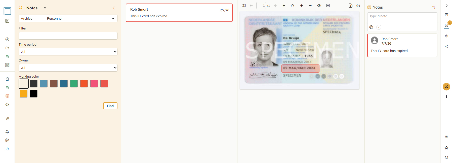Open version history icon in right rail
The image size is (452, 163).
[x=446, y=36]
